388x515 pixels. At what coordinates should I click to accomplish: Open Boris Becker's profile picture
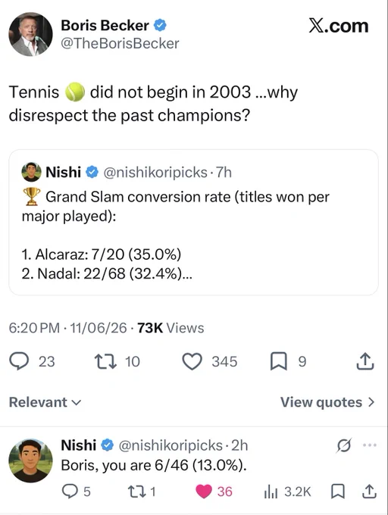[x=30, y=34]
